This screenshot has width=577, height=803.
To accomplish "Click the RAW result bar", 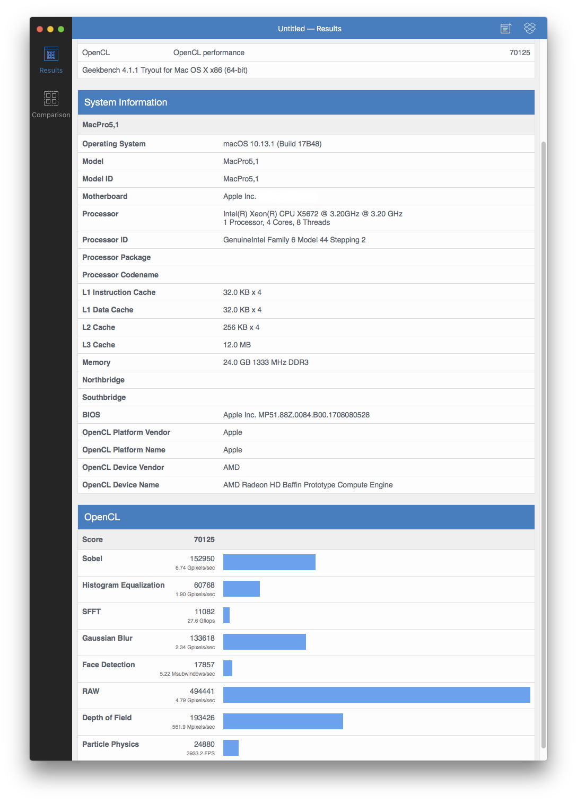I will coord(377,695).
